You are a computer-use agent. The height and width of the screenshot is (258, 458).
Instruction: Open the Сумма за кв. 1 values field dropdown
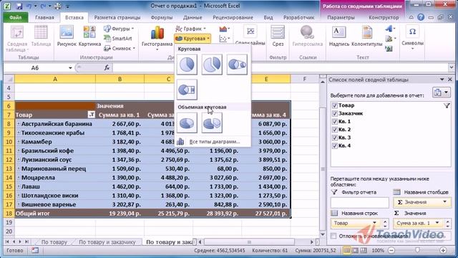click(437, 223)
